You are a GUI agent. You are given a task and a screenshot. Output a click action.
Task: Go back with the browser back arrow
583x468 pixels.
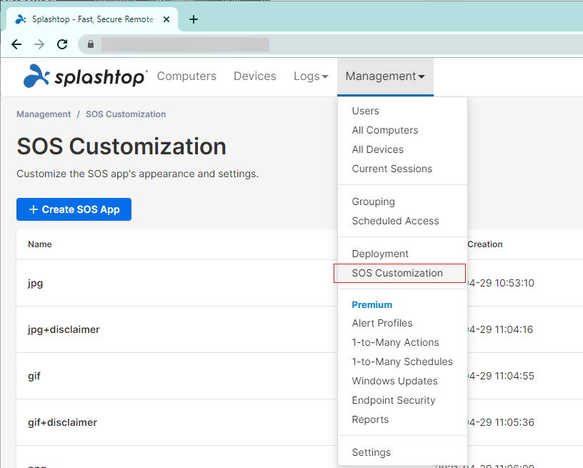pos(16,44)
